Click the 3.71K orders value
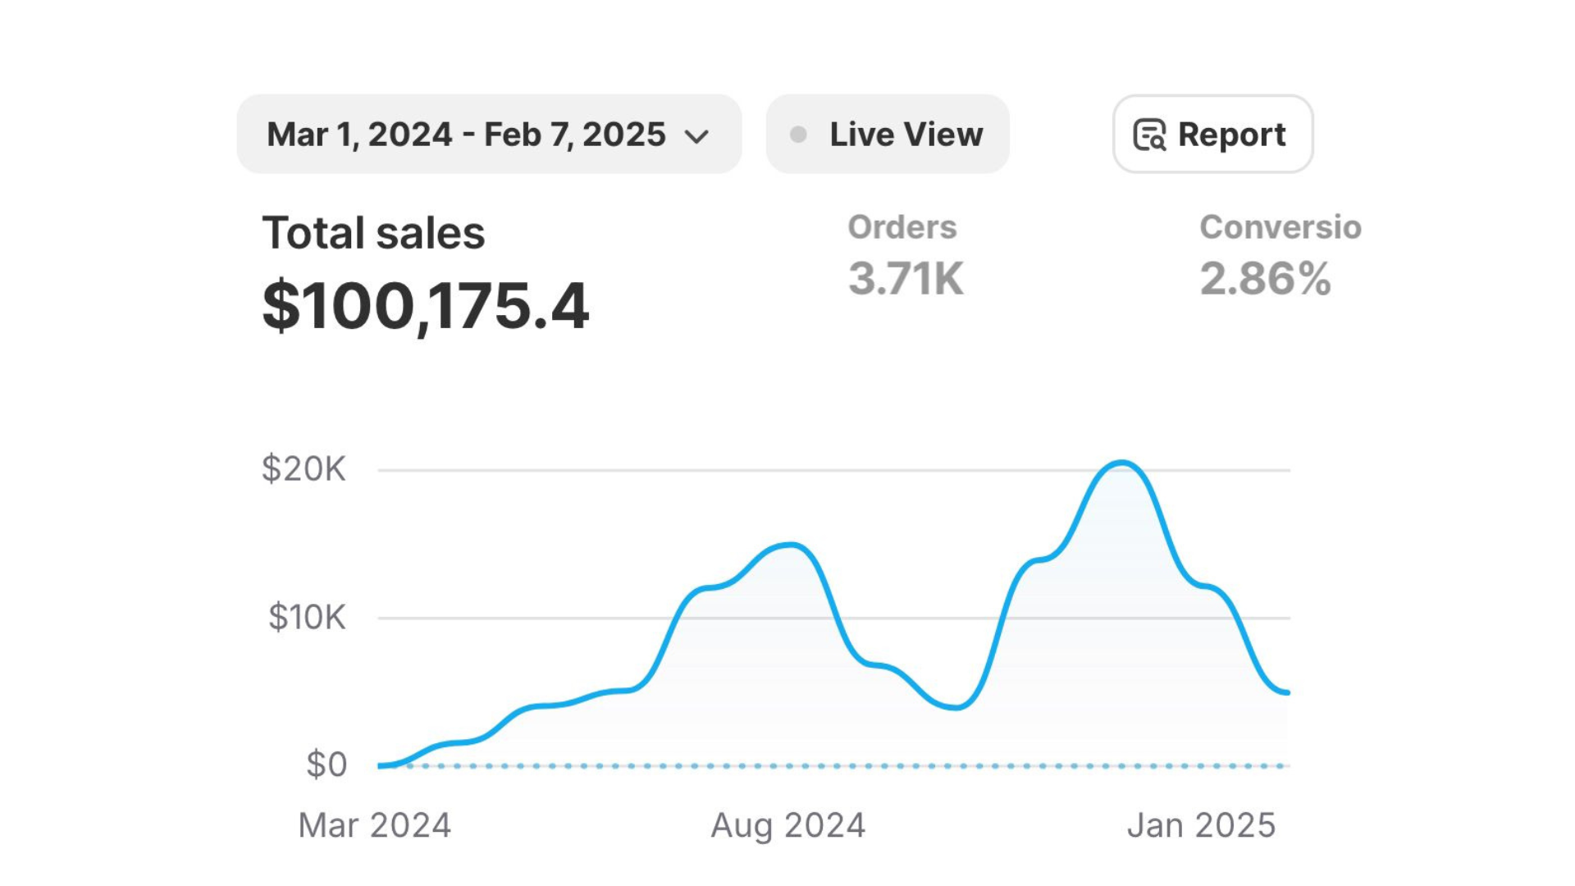 pyautogui.click(x=906, y=279)
